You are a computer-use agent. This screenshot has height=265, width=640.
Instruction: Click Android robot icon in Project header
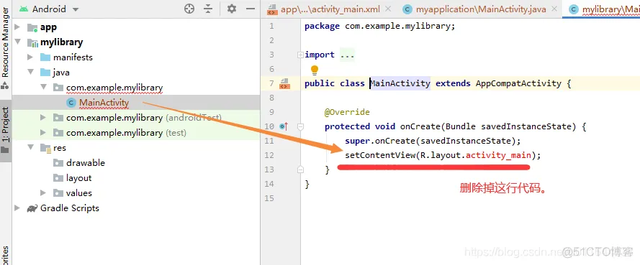(24, 9)
